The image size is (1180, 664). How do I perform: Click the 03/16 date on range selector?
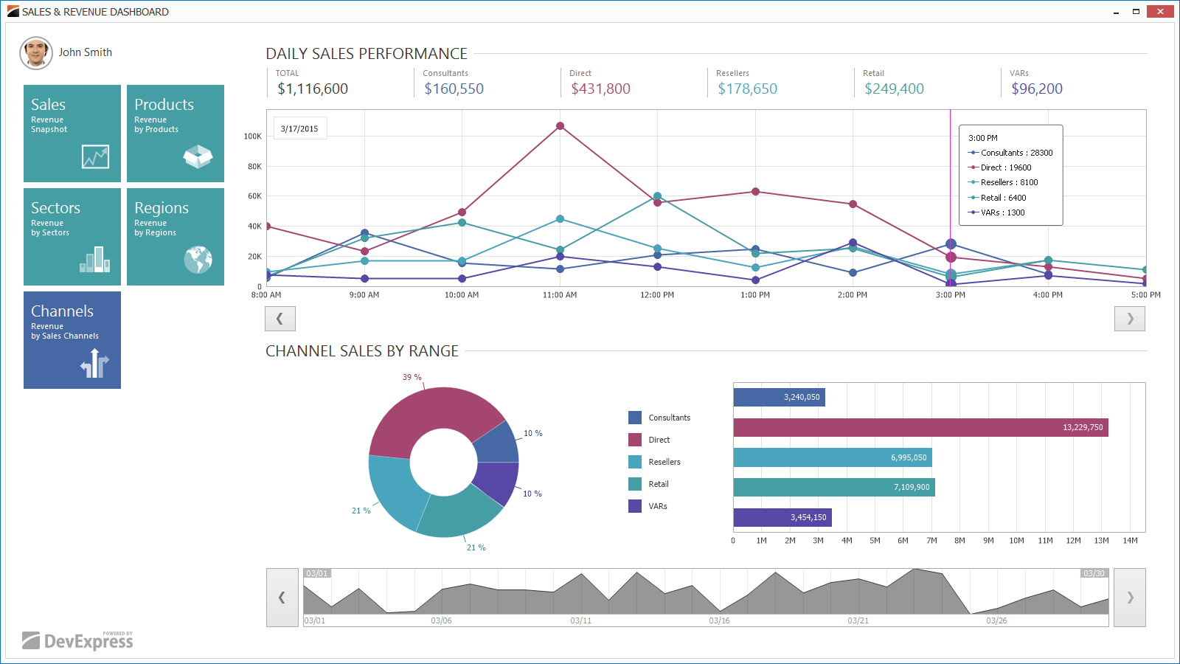pos(719,620)
